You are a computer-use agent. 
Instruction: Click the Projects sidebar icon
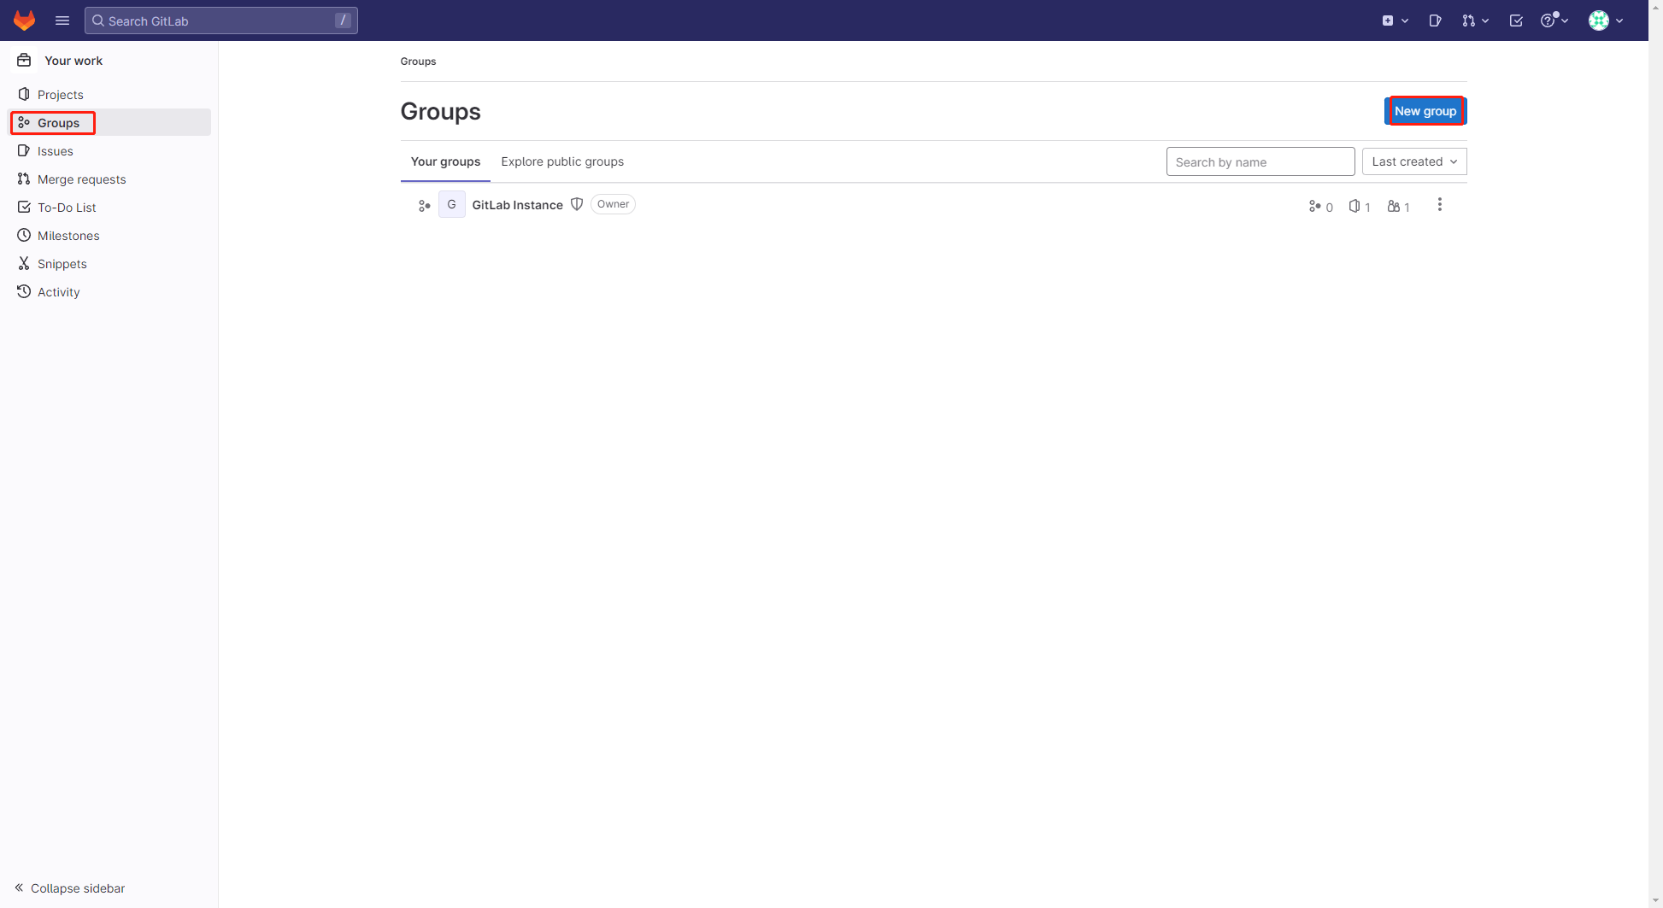24,94
